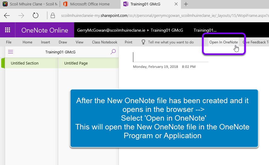
Task: Toggle the notebook navigation hamburger icon
Action: [x=11, y=52]
